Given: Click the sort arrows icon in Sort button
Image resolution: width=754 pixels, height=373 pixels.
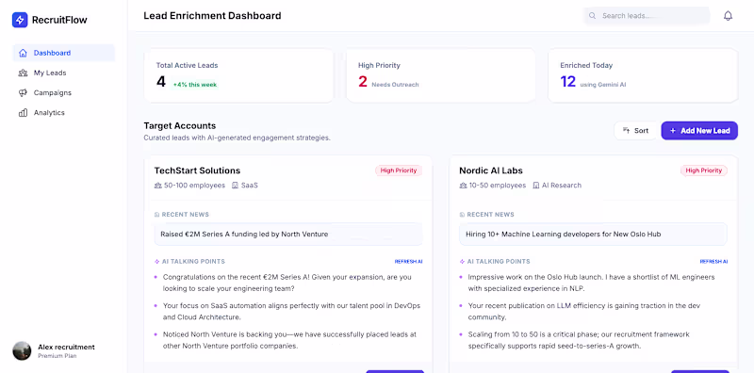Looking at the screenshot, I should pos(626,131).
